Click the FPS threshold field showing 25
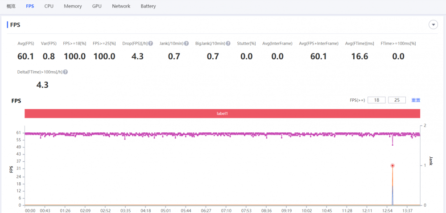The height and width of the screenshot is (213, 446). [397, 100]
